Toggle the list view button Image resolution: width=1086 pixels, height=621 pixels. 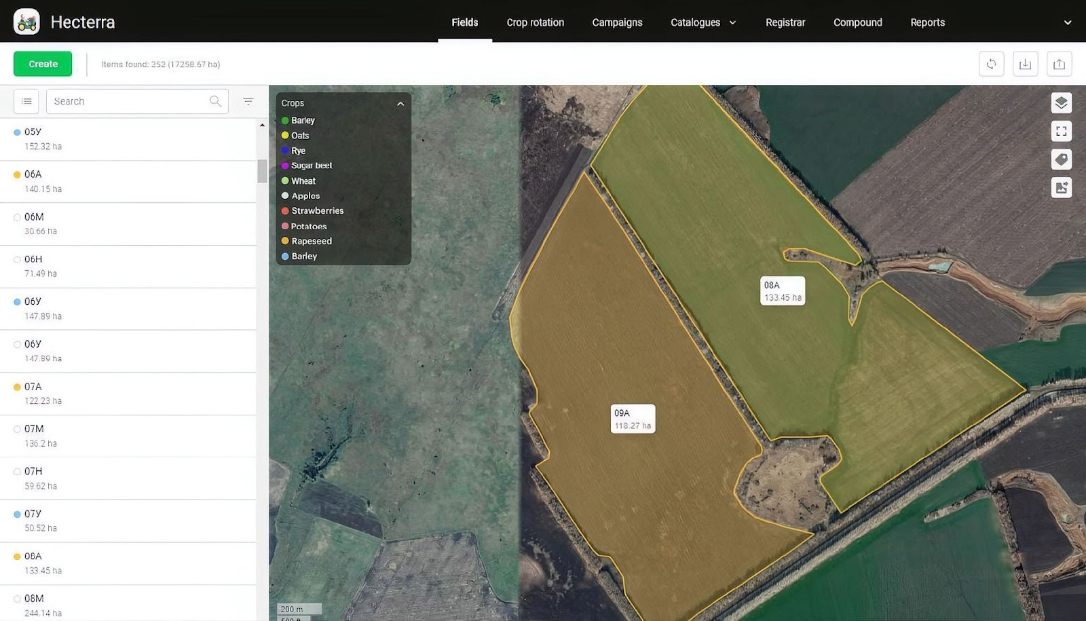point(26,101)
